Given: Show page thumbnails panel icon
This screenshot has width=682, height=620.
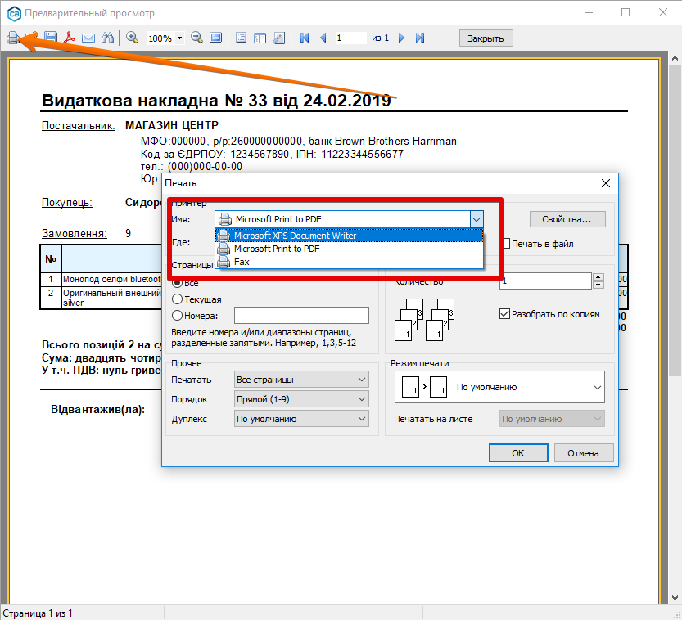Looking at the screenshot, I should [x=260, y=38].
